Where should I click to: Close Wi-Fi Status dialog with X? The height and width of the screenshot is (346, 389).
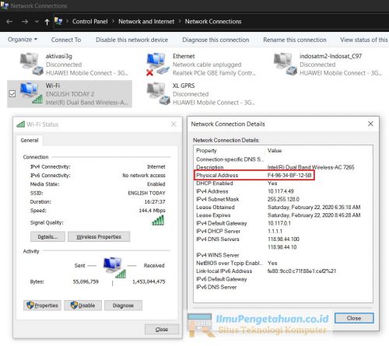point(173,124)
